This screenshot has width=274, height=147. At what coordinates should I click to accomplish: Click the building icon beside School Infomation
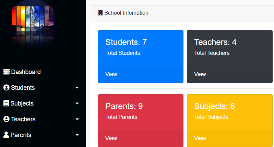pyautogui.click(x=100, y=13)
